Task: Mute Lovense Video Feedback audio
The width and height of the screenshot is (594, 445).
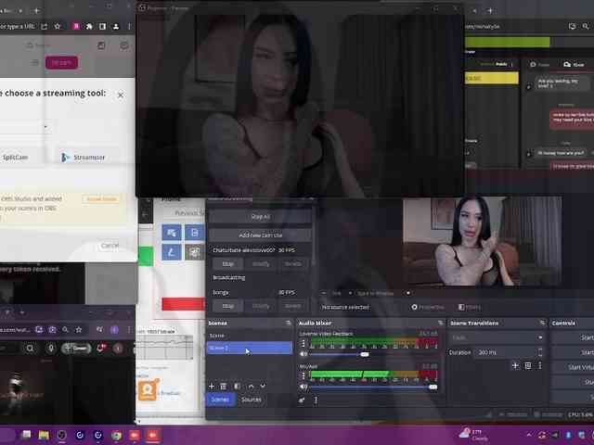Action: (x=303, y=354)
